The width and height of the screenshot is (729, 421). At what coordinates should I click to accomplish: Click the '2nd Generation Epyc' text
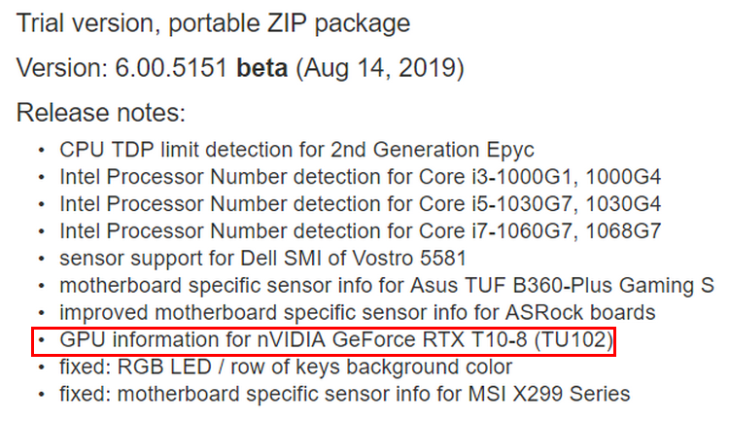433,150
